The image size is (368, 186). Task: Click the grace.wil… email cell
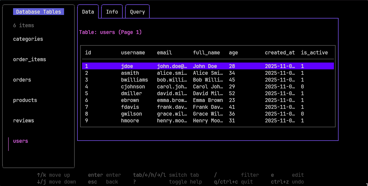[172, 114]
